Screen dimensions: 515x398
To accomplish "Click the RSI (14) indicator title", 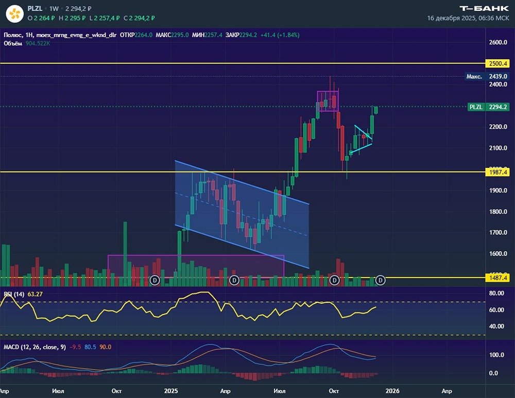I will (14, 294).
